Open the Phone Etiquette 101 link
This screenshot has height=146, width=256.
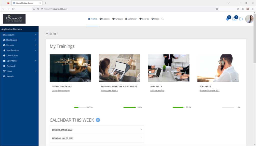(x=209, y=90)
